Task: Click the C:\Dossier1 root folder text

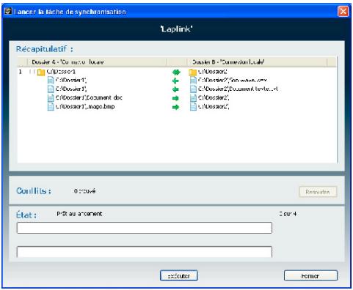Action: point(61,72)
